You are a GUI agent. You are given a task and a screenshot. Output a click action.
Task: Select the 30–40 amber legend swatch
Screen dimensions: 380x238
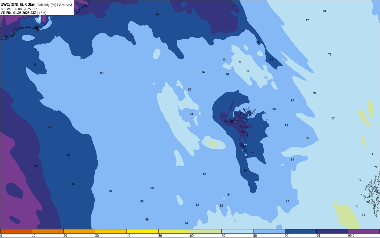coord(111,231)
